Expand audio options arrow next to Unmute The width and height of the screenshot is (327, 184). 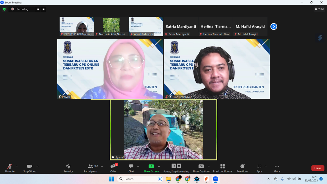(x=16, y=166)
